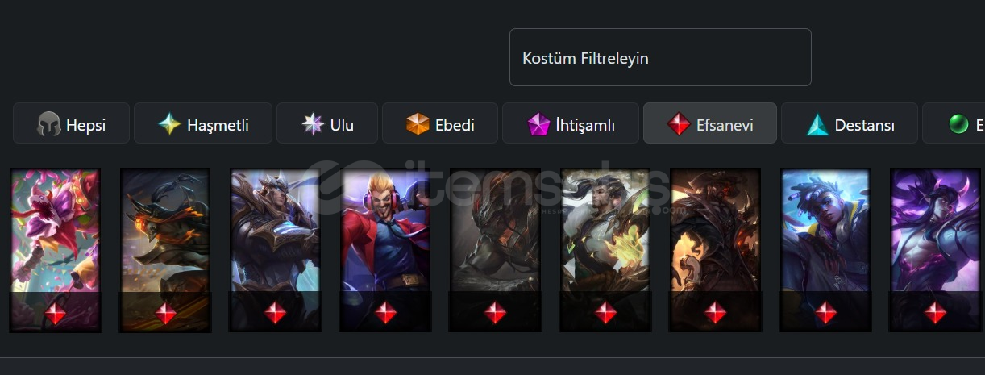Open the second dark fiery-eyed skin thumbnail
Screen dimensions: 985x375
pos(165,250)
